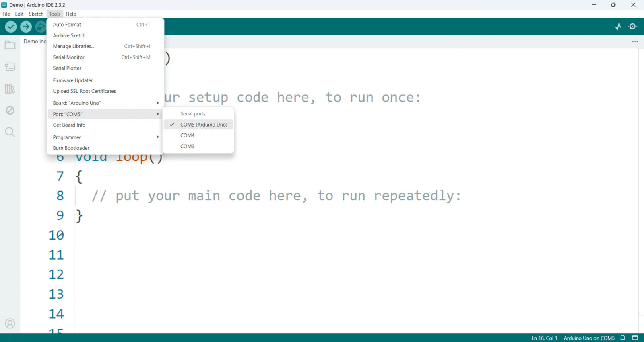This screenshot has height=342, width=644.
Task: Click line number 14 in gutter
Action: coord(56,314)
